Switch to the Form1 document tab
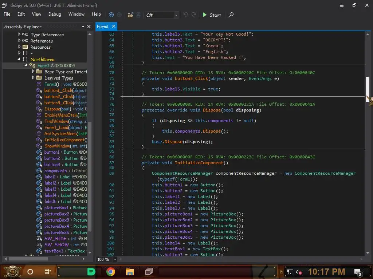The image size is (373, 279). click(103, 27)
